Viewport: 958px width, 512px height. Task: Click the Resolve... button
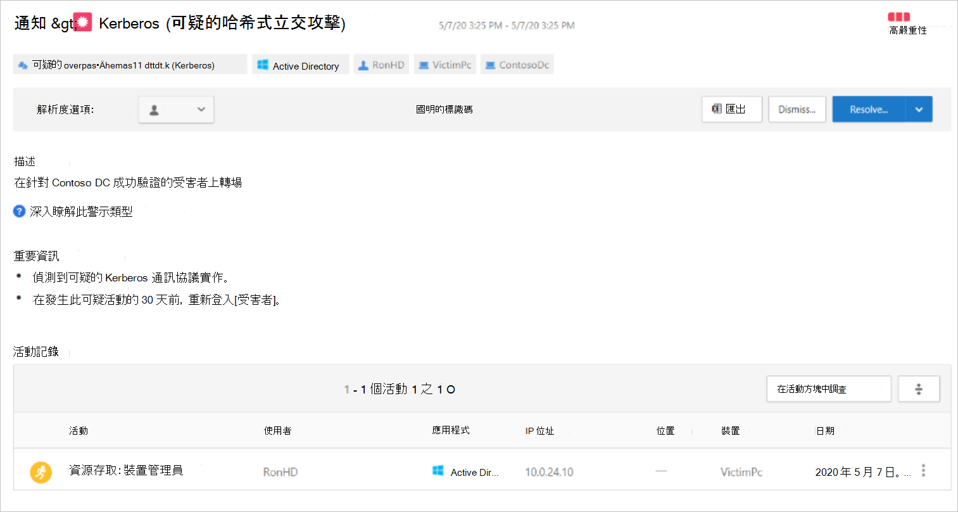869,109
